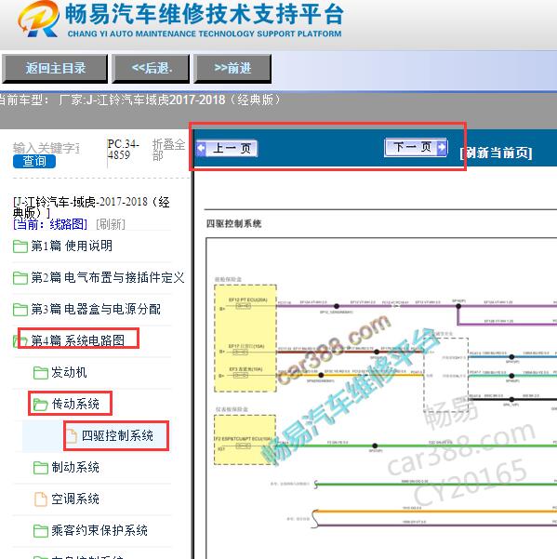557x559 pixels.
Task: Expand the 制动系统 folder
Action: (75, 467)
